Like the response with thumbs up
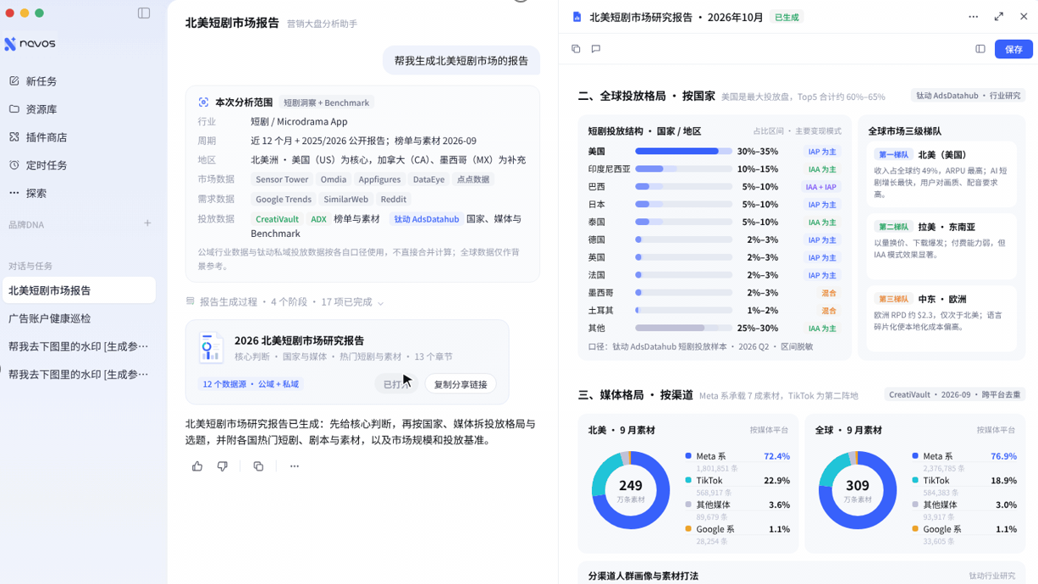The image size is (1038, 584). click(197, 466)
